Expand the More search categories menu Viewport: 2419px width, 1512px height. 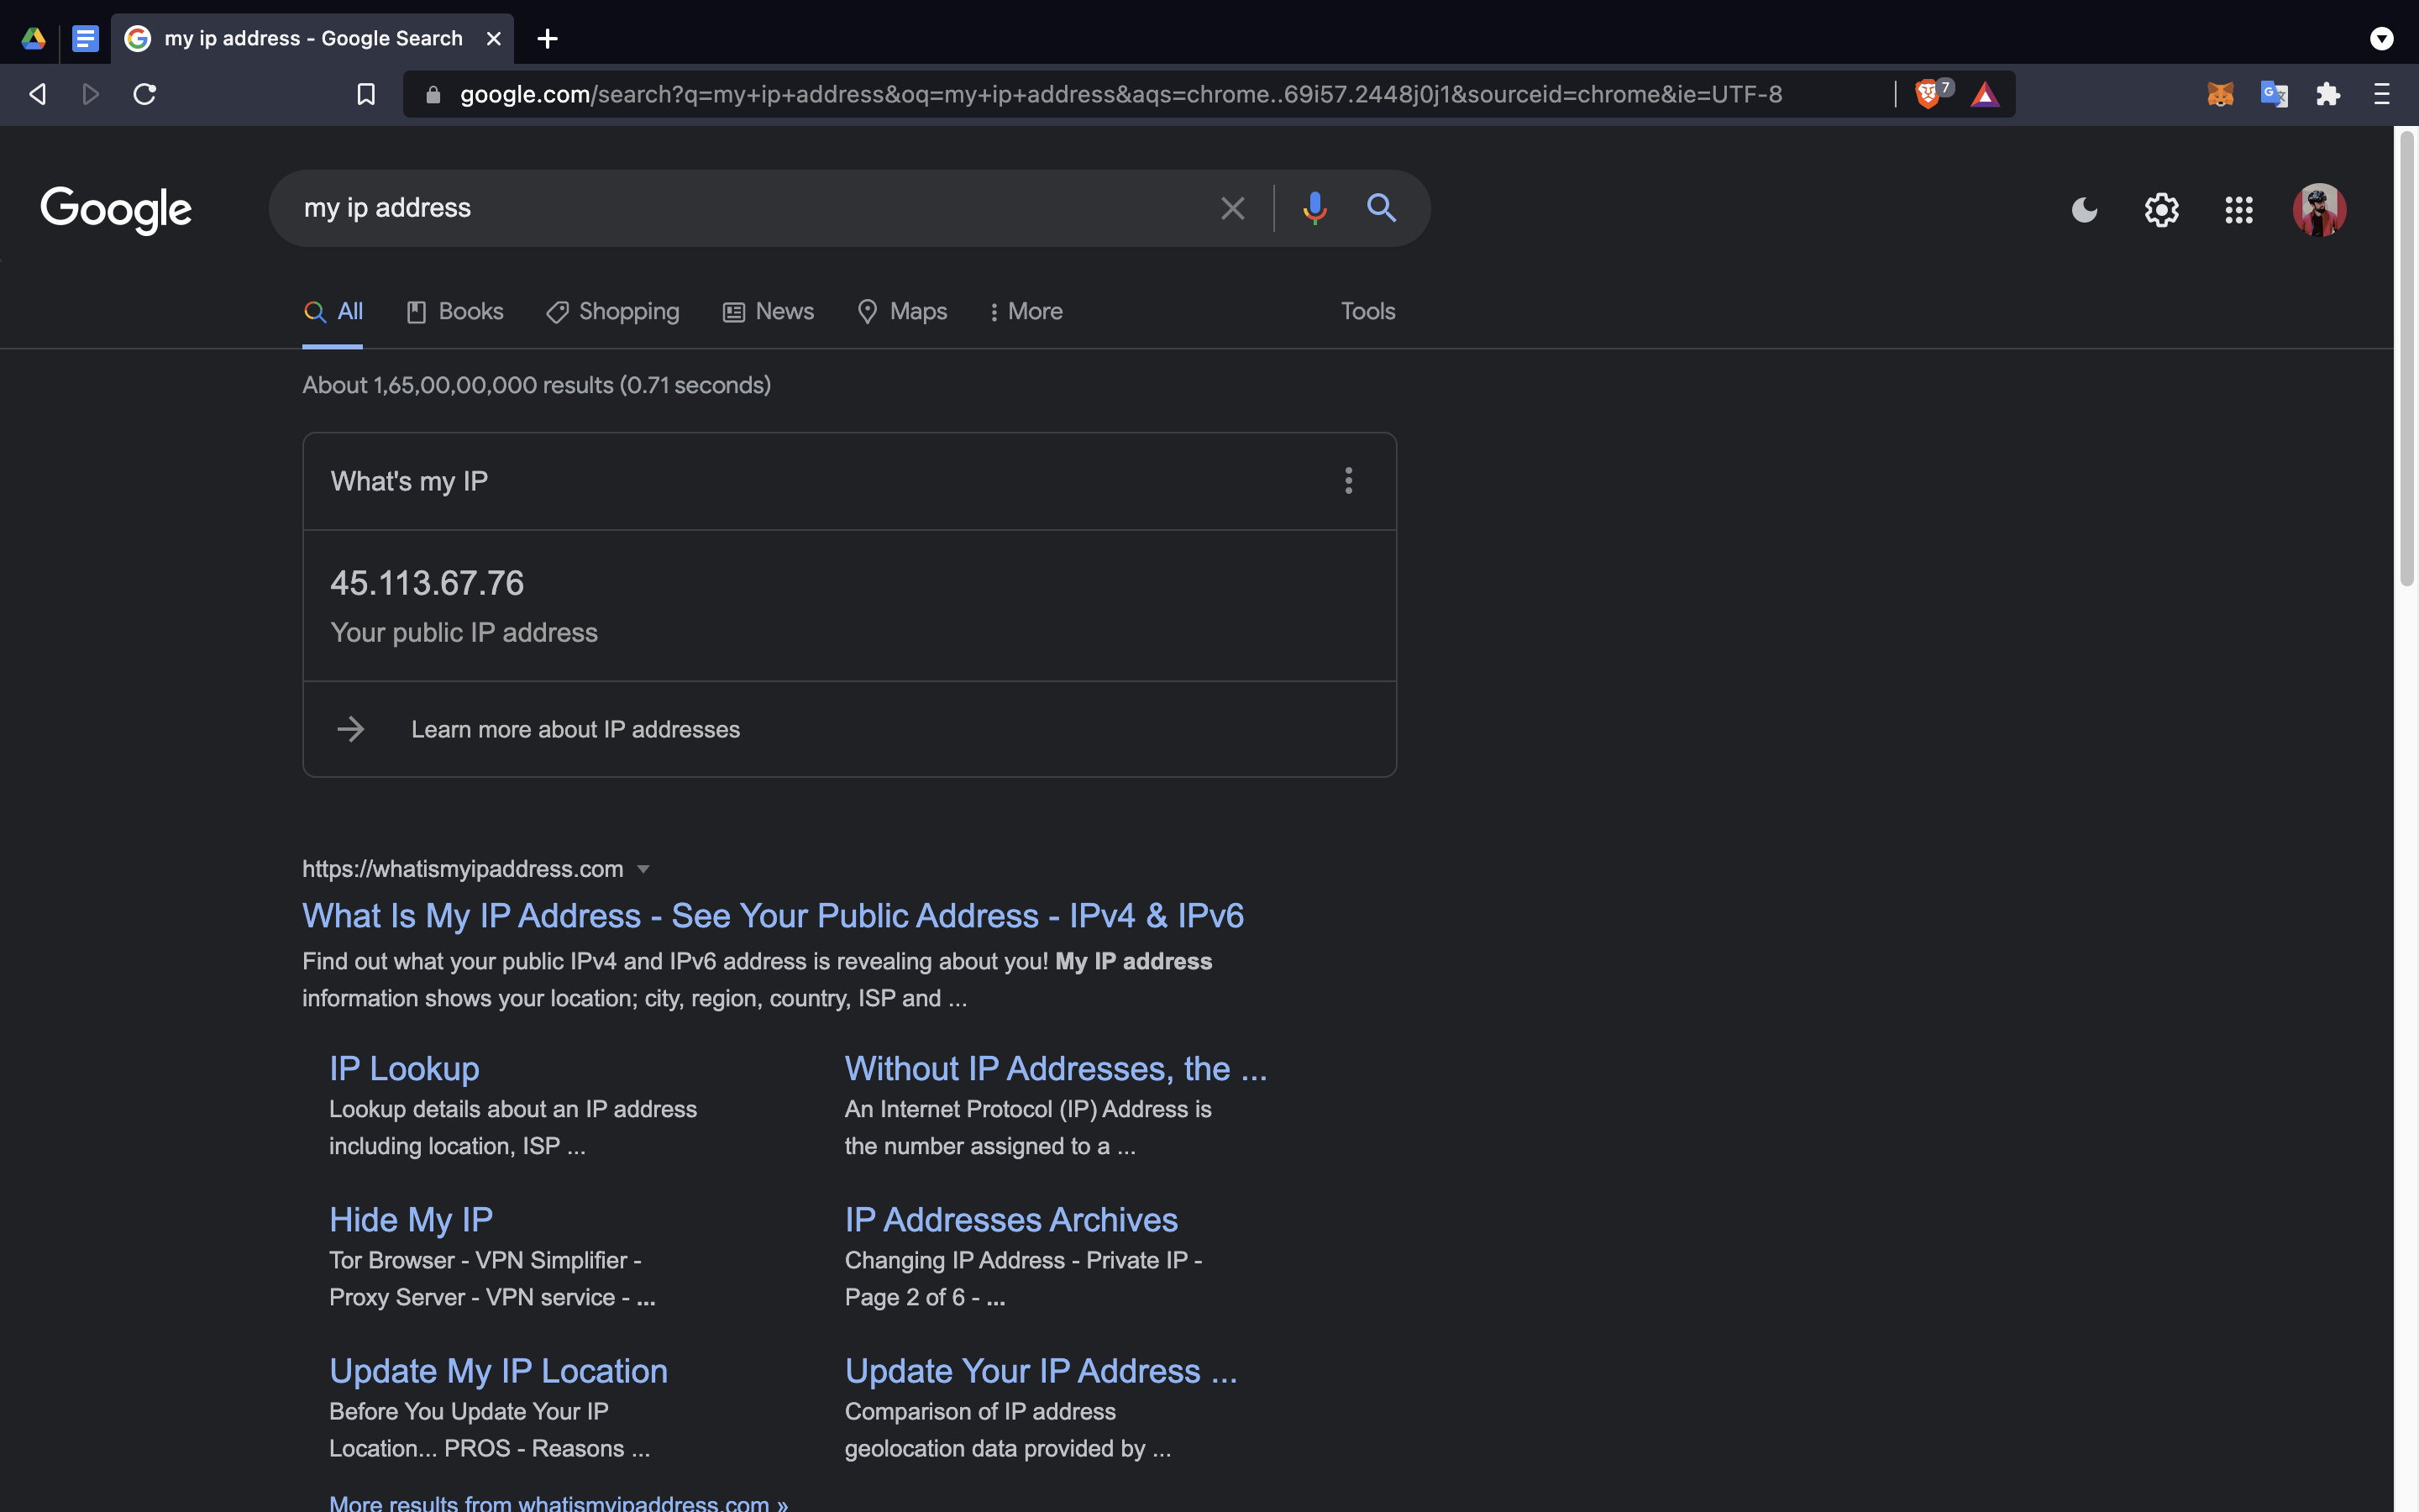coord(1025,312)
